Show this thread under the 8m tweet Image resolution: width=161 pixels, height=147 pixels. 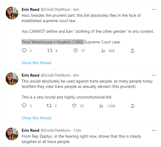click(36, 118)
